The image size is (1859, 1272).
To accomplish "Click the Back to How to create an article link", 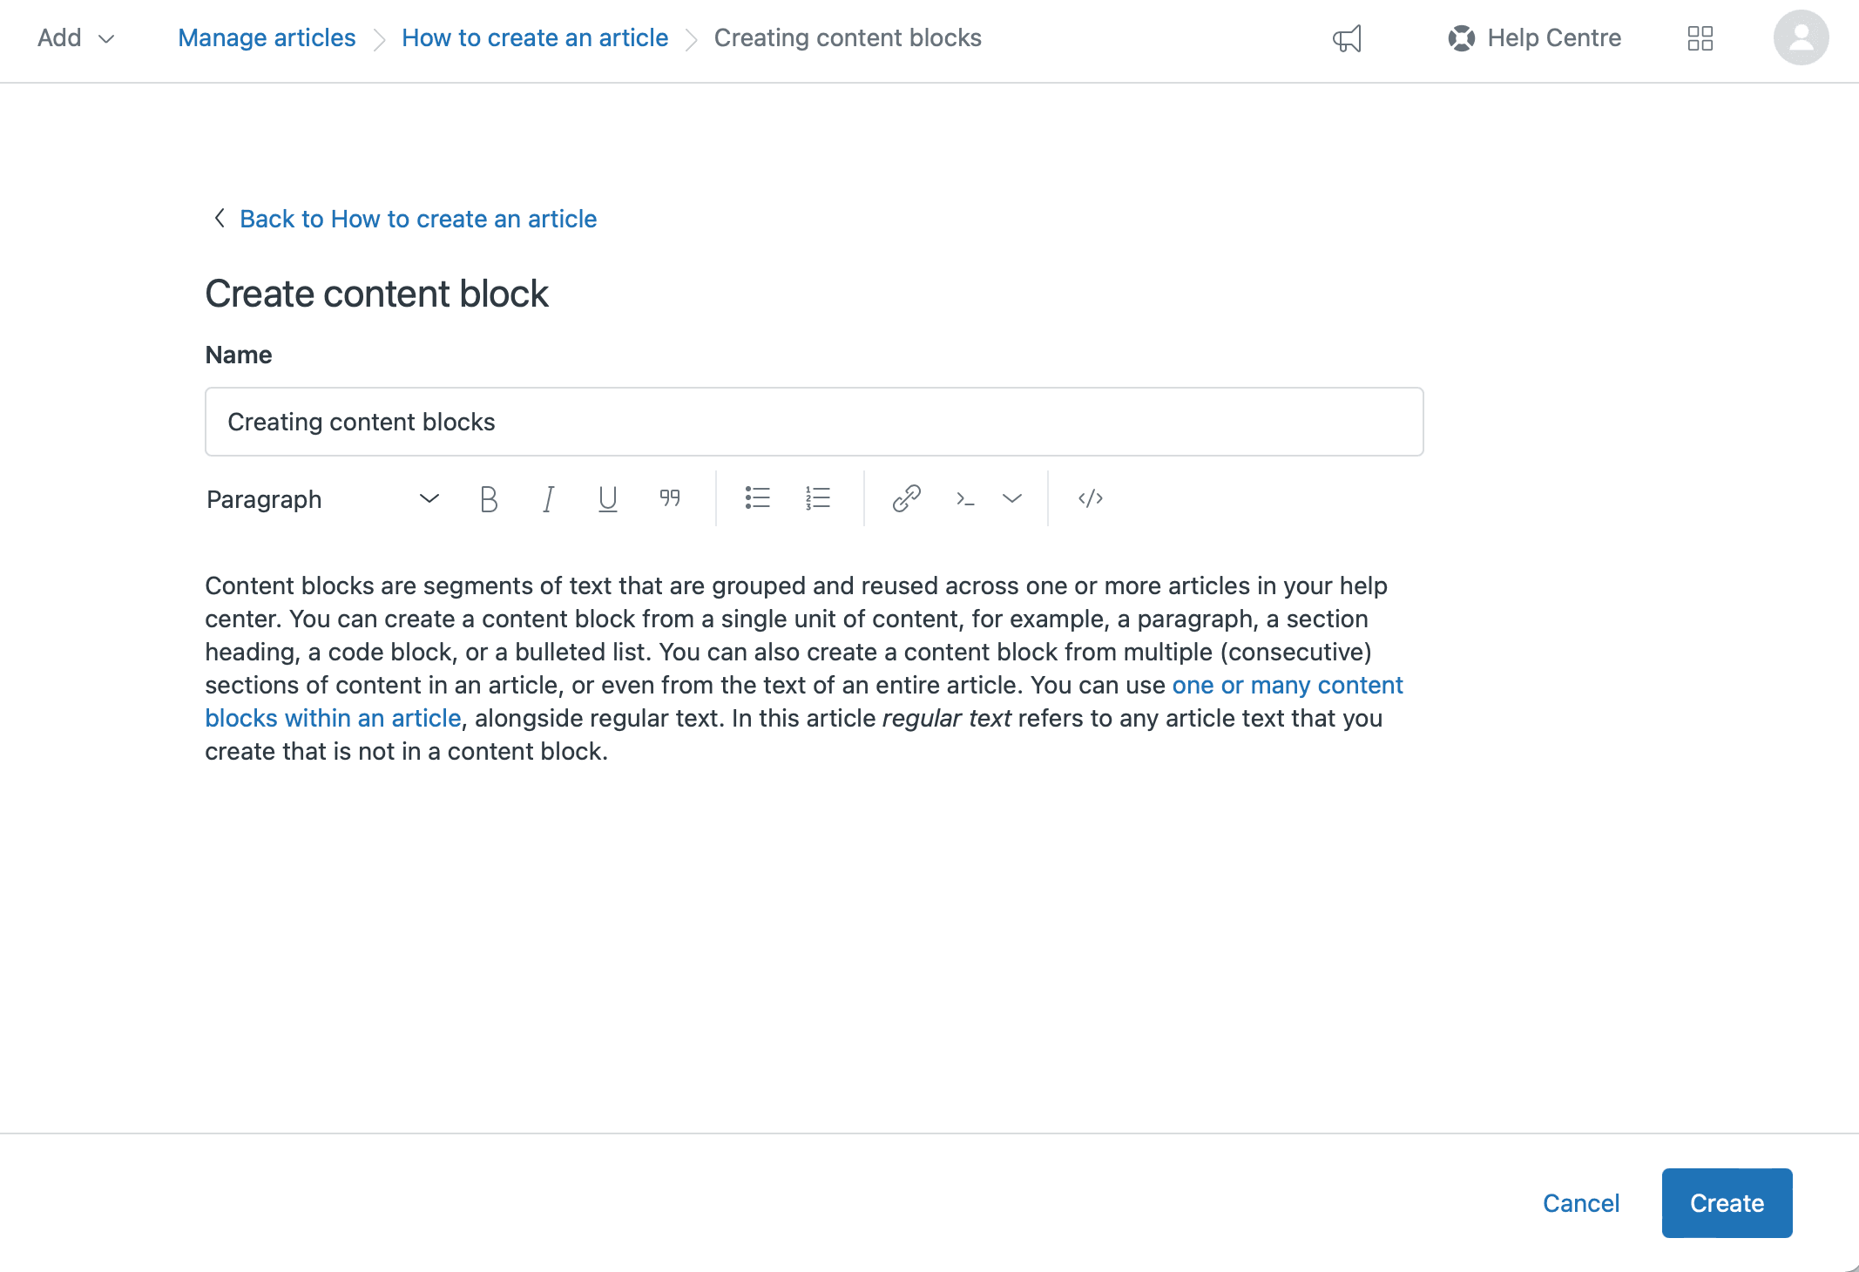I will (x=418, y=218).
